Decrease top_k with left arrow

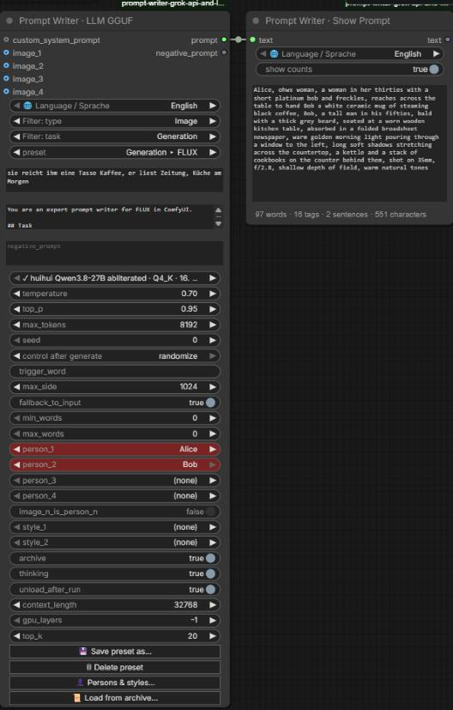point(17,636)
